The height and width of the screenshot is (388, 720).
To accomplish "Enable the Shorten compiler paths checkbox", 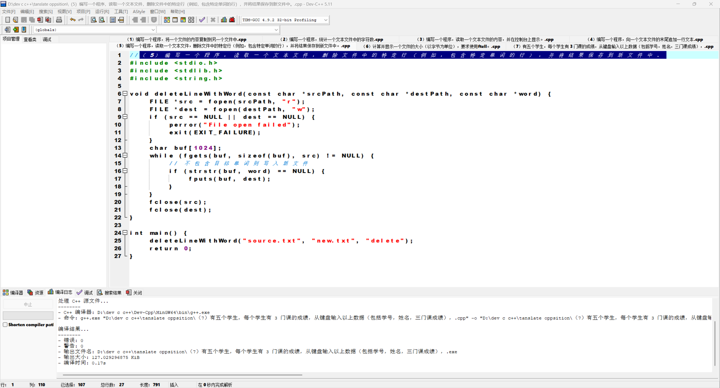I will coord(5,324).
